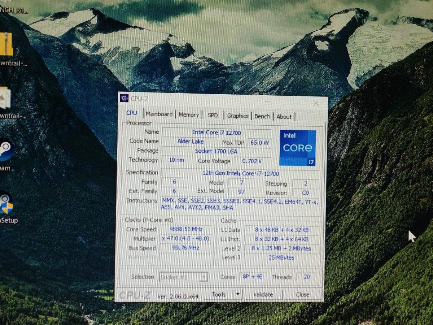This screenshot has height=325, width=433.
Task: Click the Level 3 value 25 MBytes
Action: pyautogui.click(x=282, y=257)
